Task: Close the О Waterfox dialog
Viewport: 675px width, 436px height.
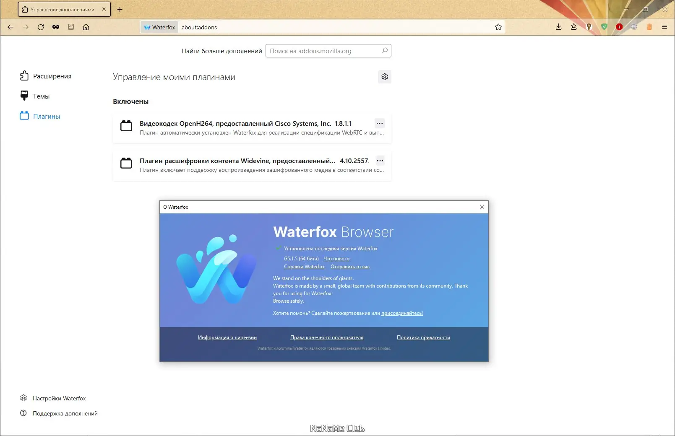Action: [x=482, y=207]
